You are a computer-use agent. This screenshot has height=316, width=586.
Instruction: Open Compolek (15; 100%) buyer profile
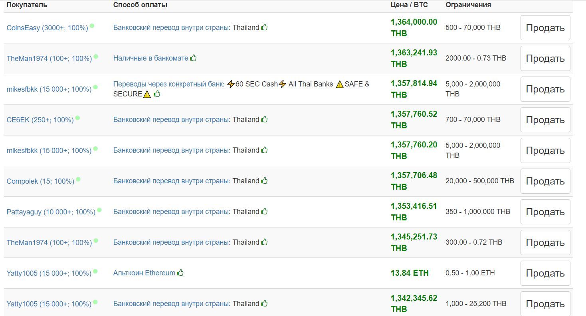[40, 181]
